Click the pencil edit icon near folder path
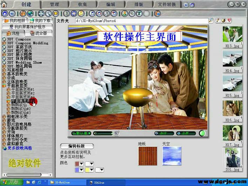This screenshot has width=248, height=186. coord(217,21)
